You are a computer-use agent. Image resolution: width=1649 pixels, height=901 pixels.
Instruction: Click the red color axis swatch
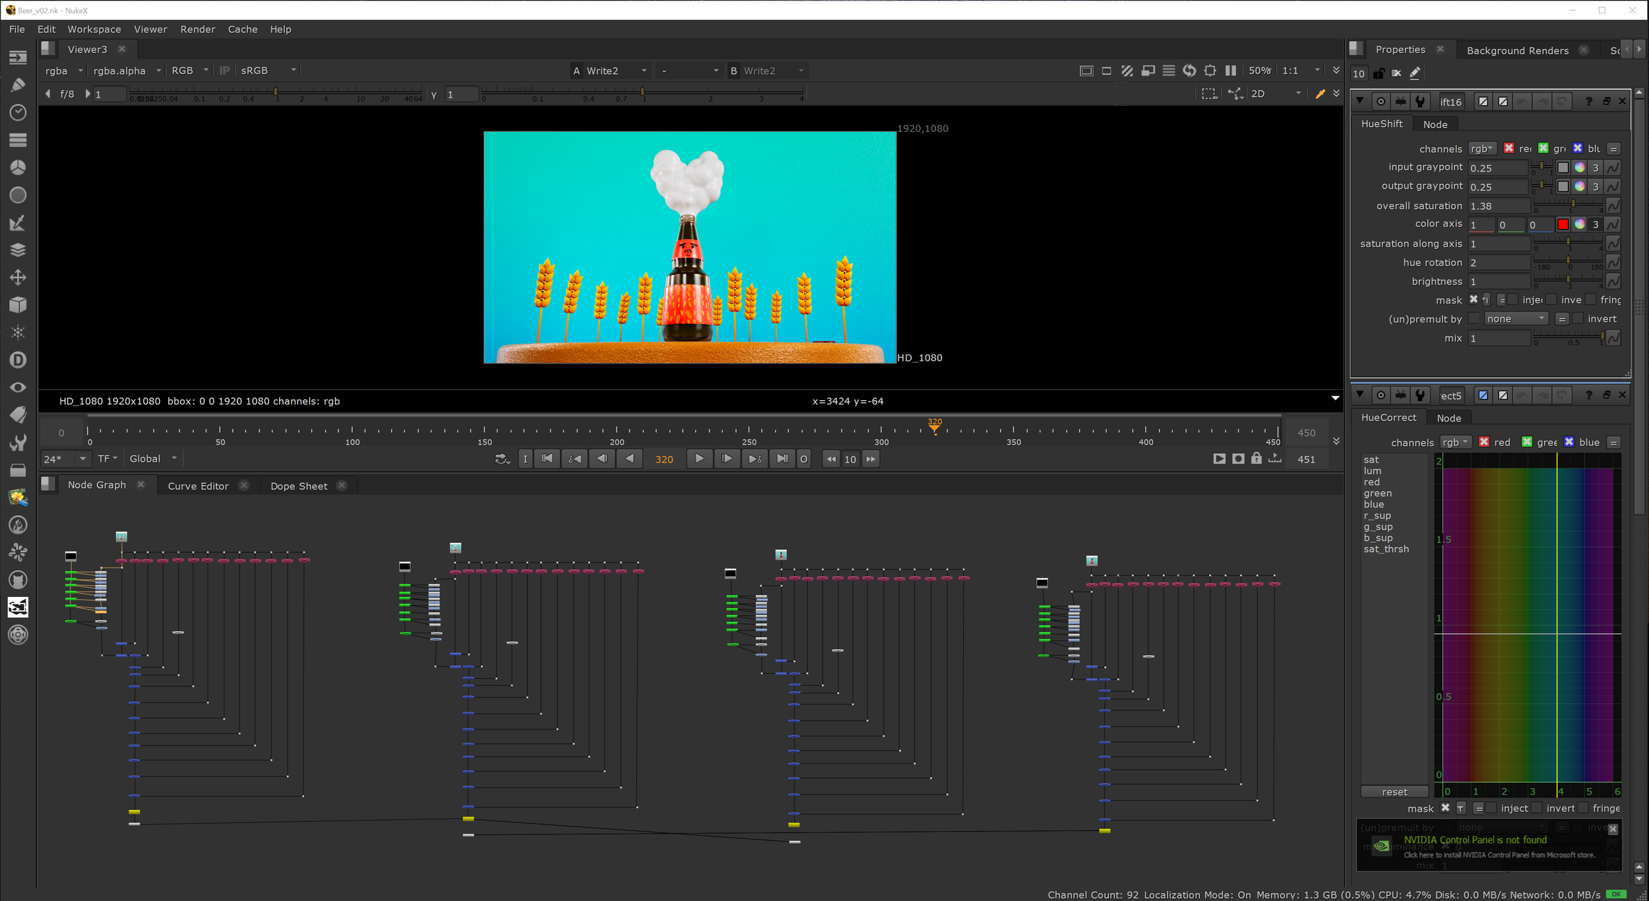1563,224
